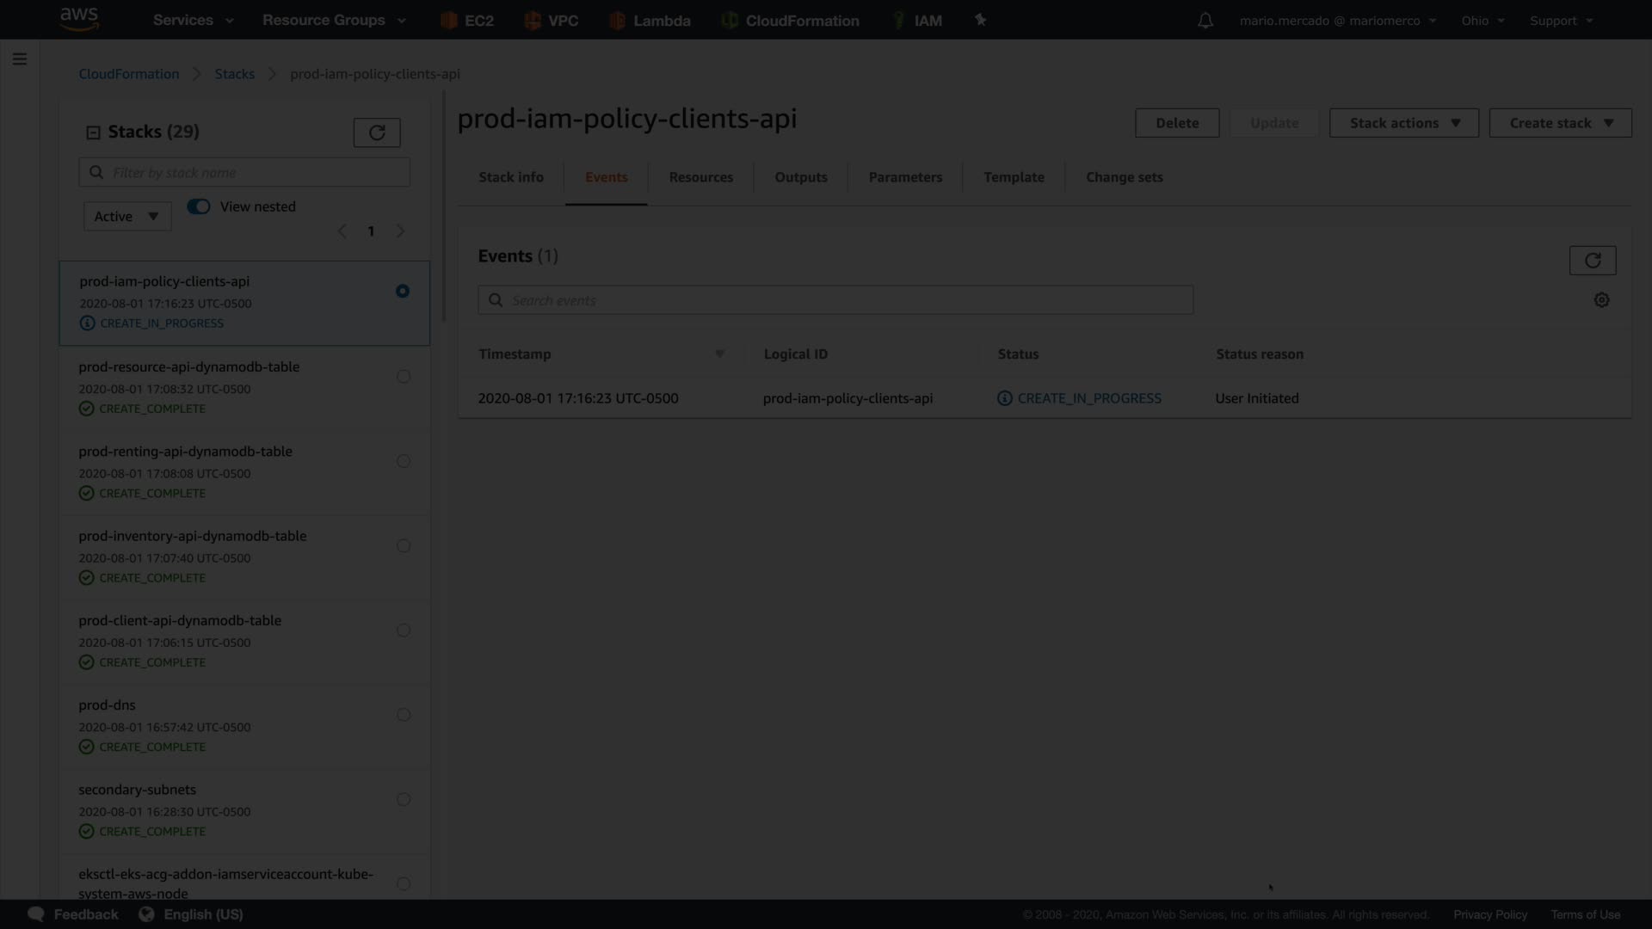This screenshot has height=929, width=1652.
Task: Expand the Stack actions dropdown
Action: click(1403, 123)
